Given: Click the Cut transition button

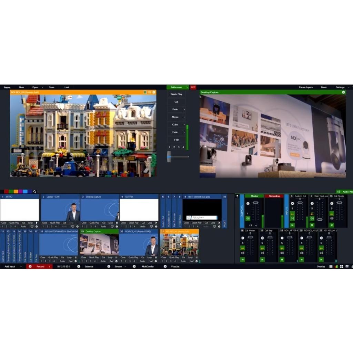Looking at the screenshot, I should 176,102.
